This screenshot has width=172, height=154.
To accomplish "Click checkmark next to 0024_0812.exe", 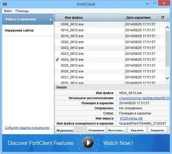I will coord(57,59).
